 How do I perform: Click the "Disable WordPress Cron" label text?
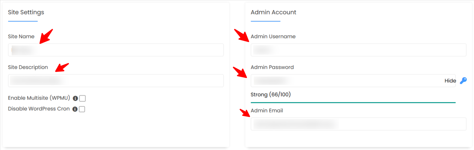click(39, 109)
